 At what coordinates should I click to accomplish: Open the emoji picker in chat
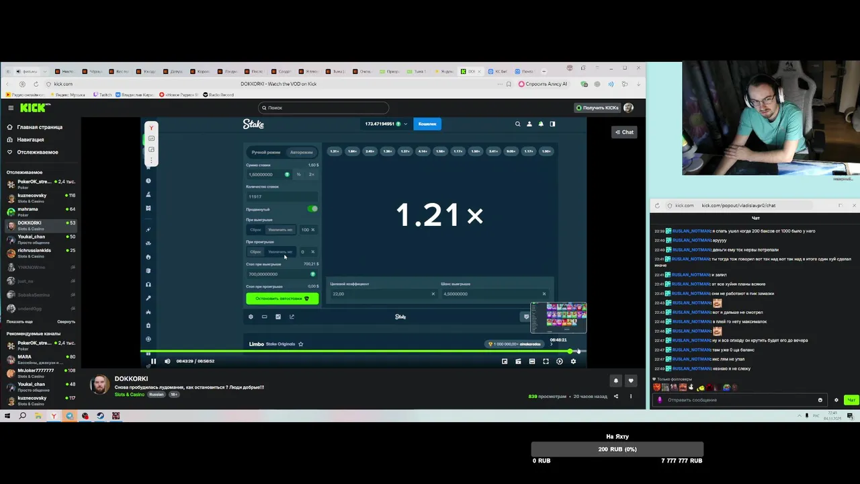[820, 400]
